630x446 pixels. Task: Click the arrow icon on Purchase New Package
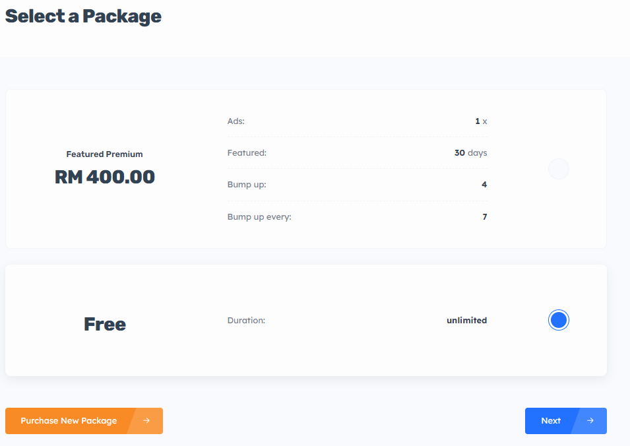(x=146, y=421)
